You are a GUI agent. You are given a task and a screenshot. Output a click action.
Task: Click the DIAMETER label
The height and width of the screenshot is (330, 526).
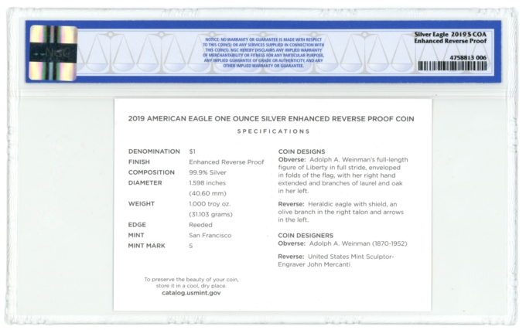click(145, 183)
